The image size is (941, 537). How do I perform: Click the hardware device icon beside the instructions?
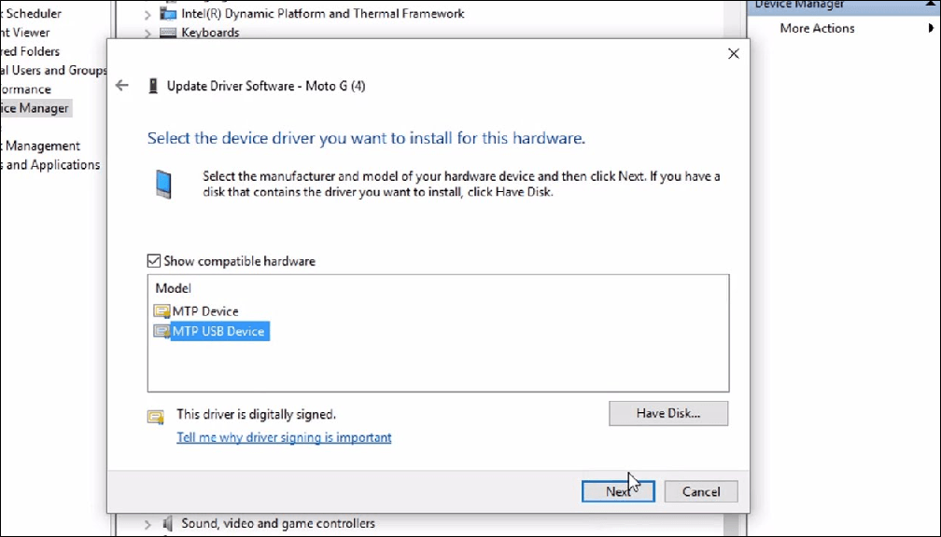pyautogui.click(x=163, y=184)
